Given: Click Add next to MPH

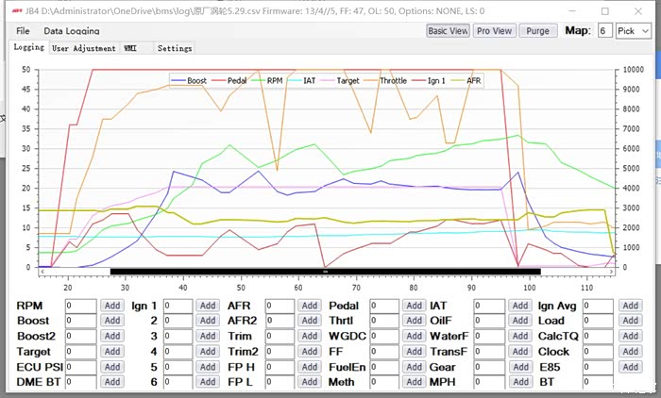Looking at the screenshot, I should pyautogui.click(x=520, y=382).
